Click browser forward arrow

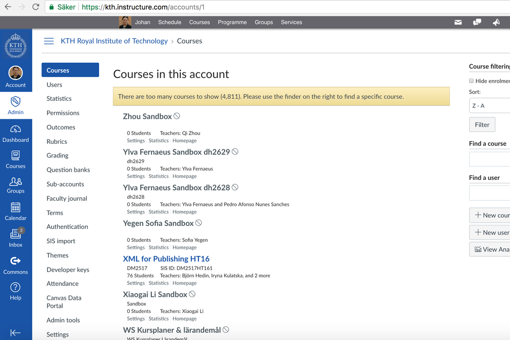click(x=22, y=7)
